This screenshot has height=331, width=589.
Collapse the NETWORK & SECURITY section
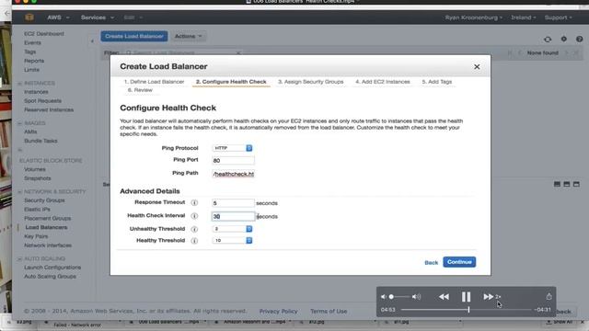click(19, 192)
